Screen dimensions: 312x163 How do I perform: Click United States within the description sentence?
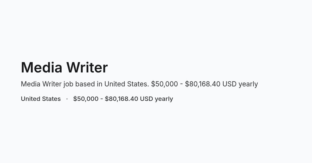(x=127, y=84)
